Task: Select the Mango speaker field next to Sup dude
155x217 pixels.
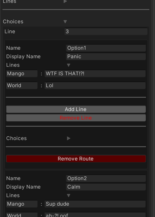Action: click(22, 204)
